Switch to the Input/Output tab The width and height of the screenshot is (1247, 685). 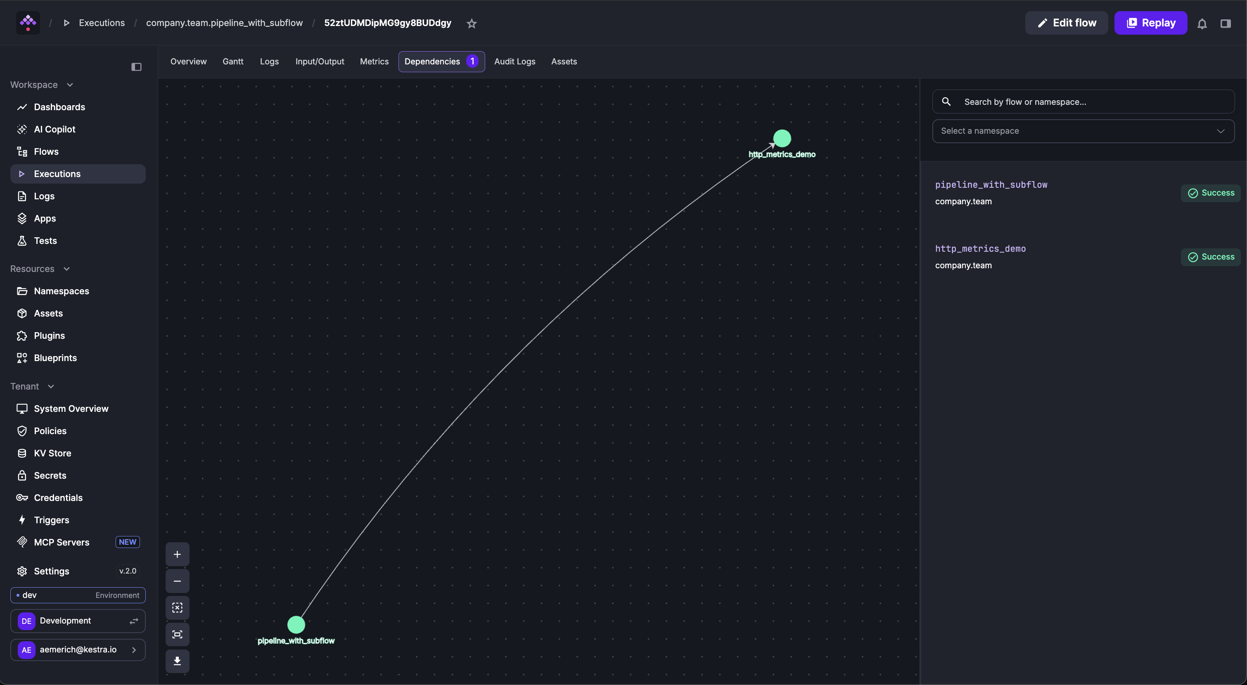pyautogui.click(x=320, y=61)
